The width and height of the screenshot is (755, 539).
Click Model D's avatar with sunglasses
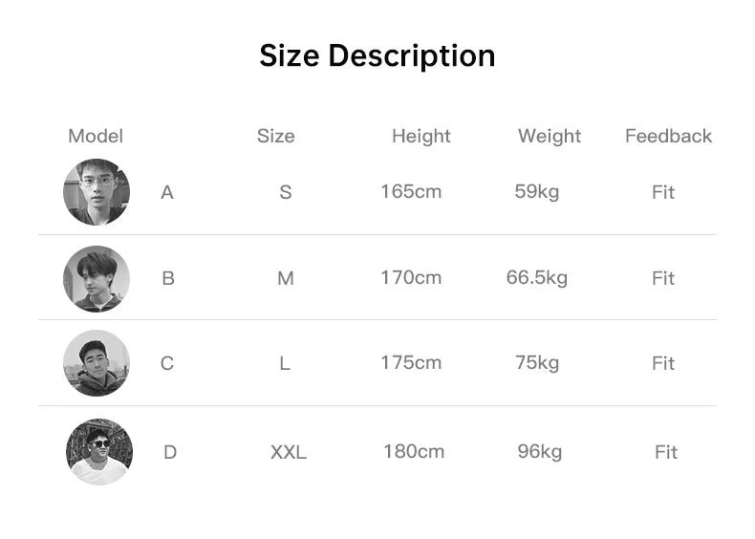(x=99, y=451)
